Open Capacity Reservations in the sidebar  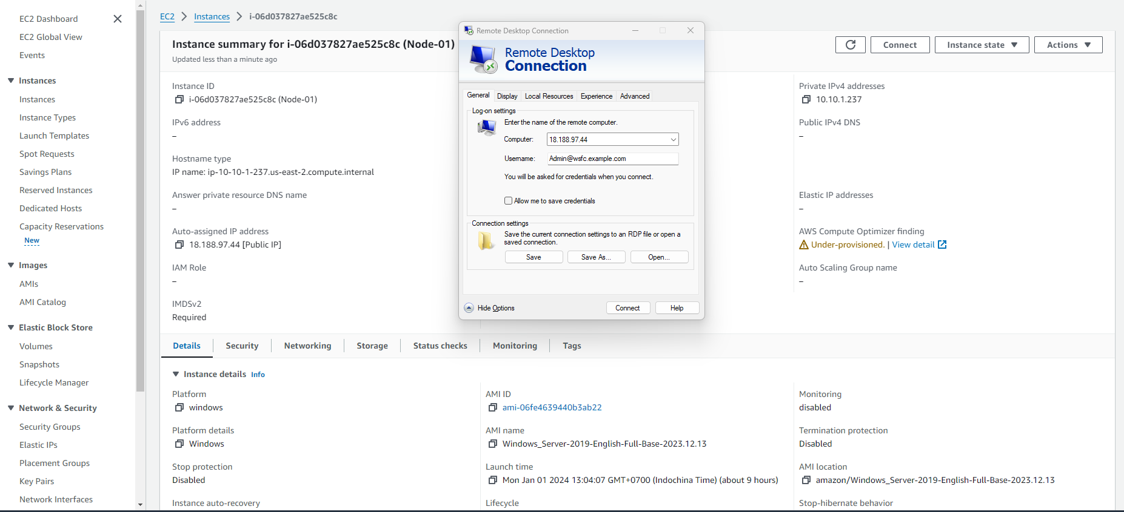point(61,226)
